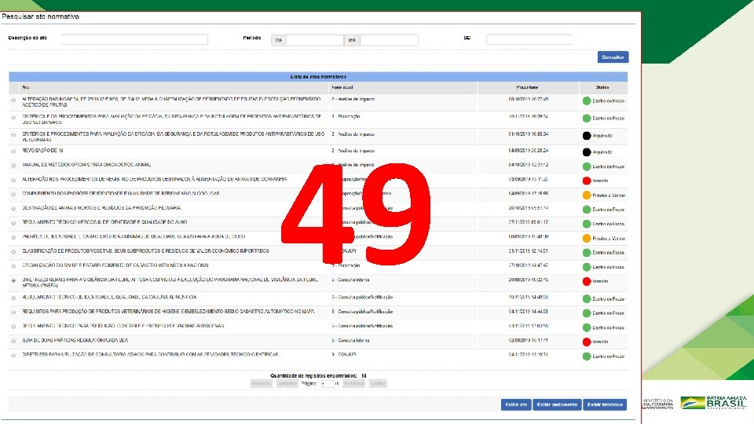Click the orange status icon on Bebidas row
Screen dimensions: 754x424
point(587,196)
